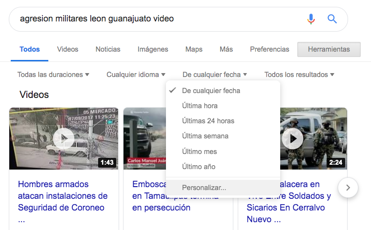Open the 'Cualquier idioma' dropdown

point(136,75)
